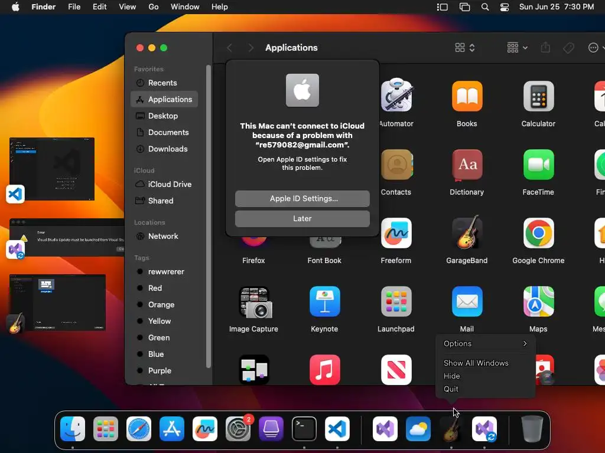The width and height of the screenshot is (605, 453).
Task: Go back in Finder toolbar
Action: click(x=230, y=48)
